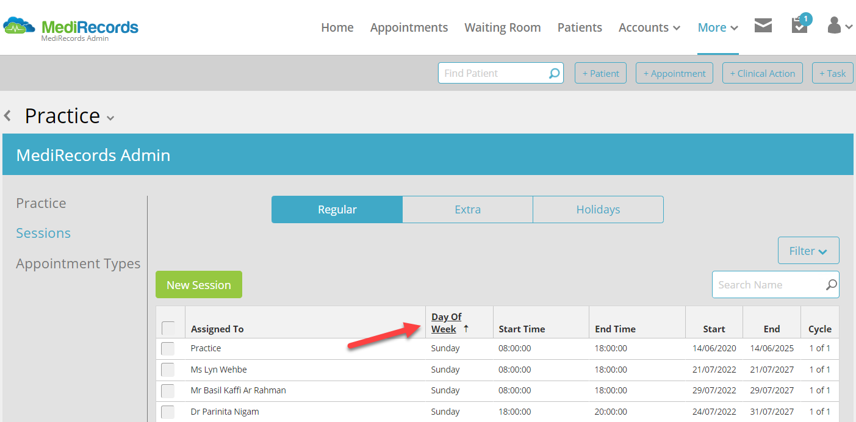Viewport: 856px width, 422px height.
Task: Select the Ms Lyn Wehbe row checkbox
Action: 168,370
